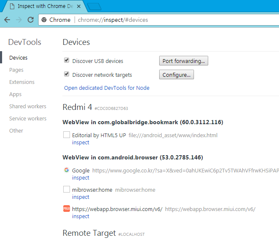Toggle Discover network targets checkbox
This screenshot has width=279, height=245.
[x=67, y=74]
